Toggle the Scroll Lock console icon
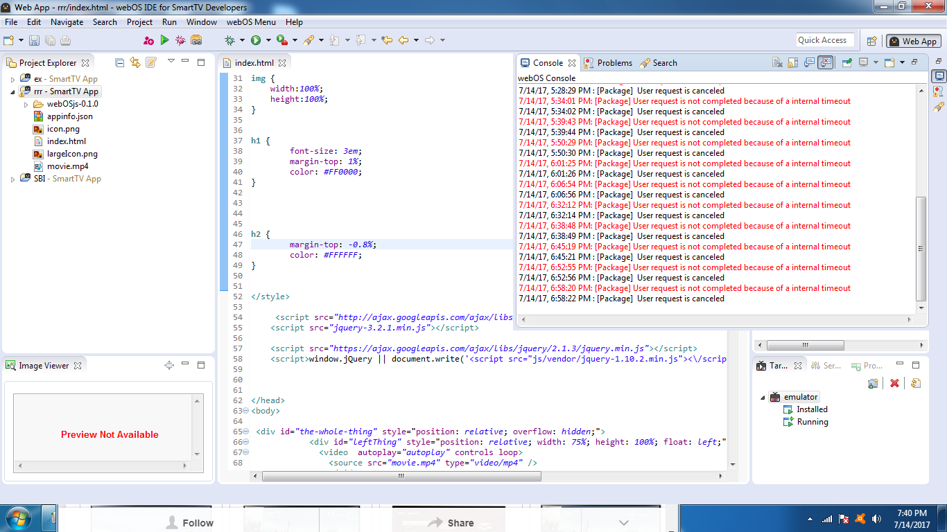The image size is (947, 532). tap(793, 62)
